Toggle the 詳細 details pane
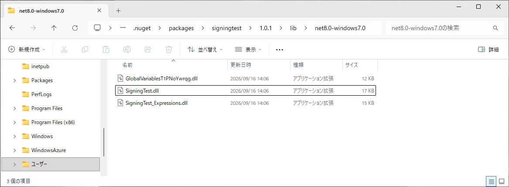The width and height of the screenshot is (509, 187). (x=488, y=49)
